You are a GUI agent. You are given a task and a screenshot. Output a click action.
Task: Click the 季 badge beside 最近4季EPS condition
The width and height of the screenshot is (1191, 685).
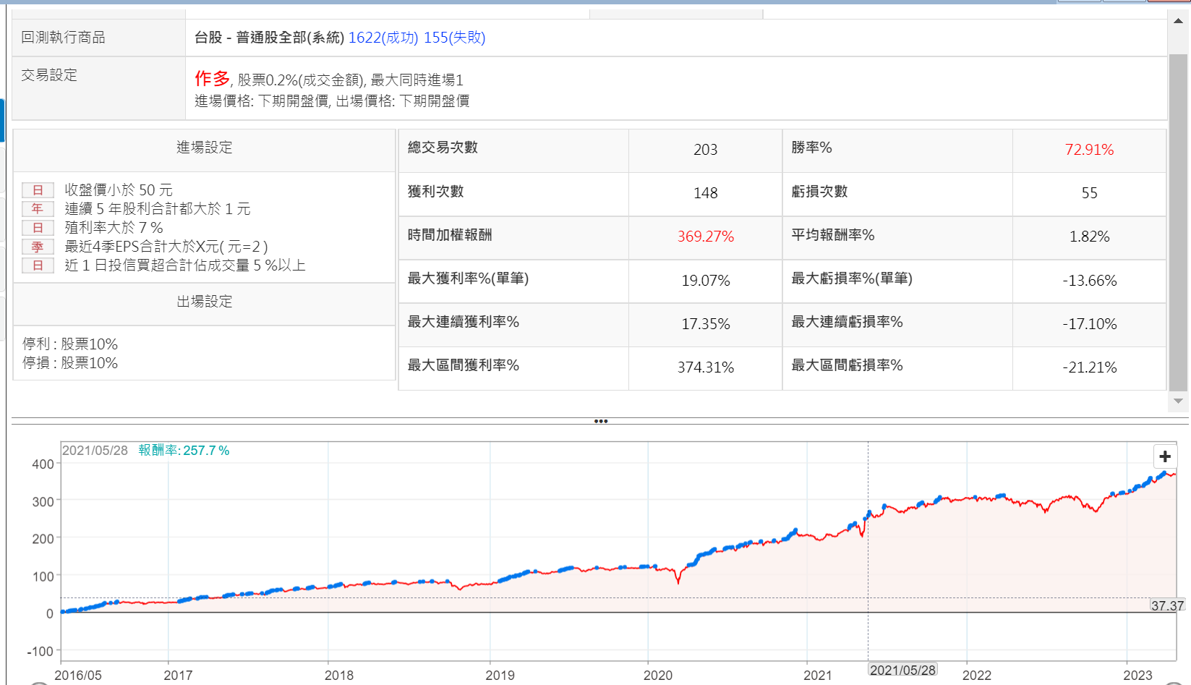point(38,247)
